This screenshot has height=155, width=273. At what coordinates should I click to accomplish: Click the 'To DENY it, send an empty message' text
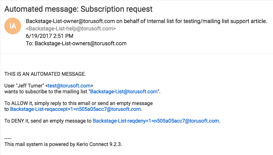tap(48, 121)
